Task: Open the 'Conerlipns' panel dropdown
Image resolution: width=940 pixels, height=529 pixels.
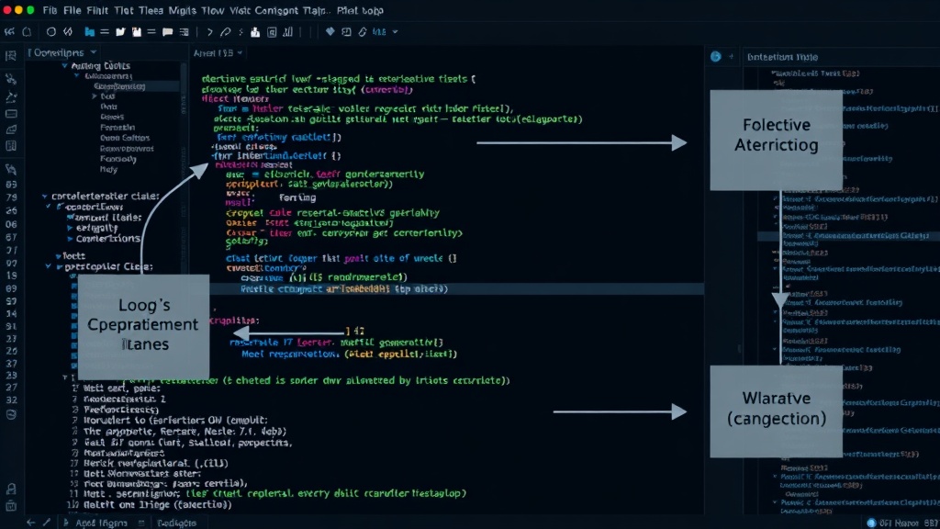Action: coord(94,52)
